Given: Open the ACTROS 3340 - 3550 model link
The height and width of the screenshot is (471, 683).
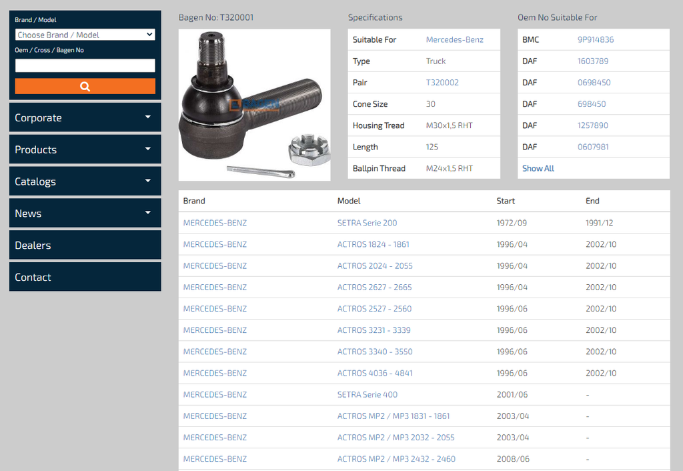Looking at the screenshot, I should coord(375,352).
